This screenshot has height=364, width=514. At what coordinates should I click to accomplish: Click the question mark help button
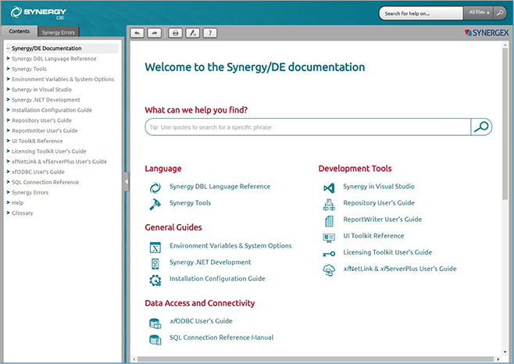tap(210, 33)
